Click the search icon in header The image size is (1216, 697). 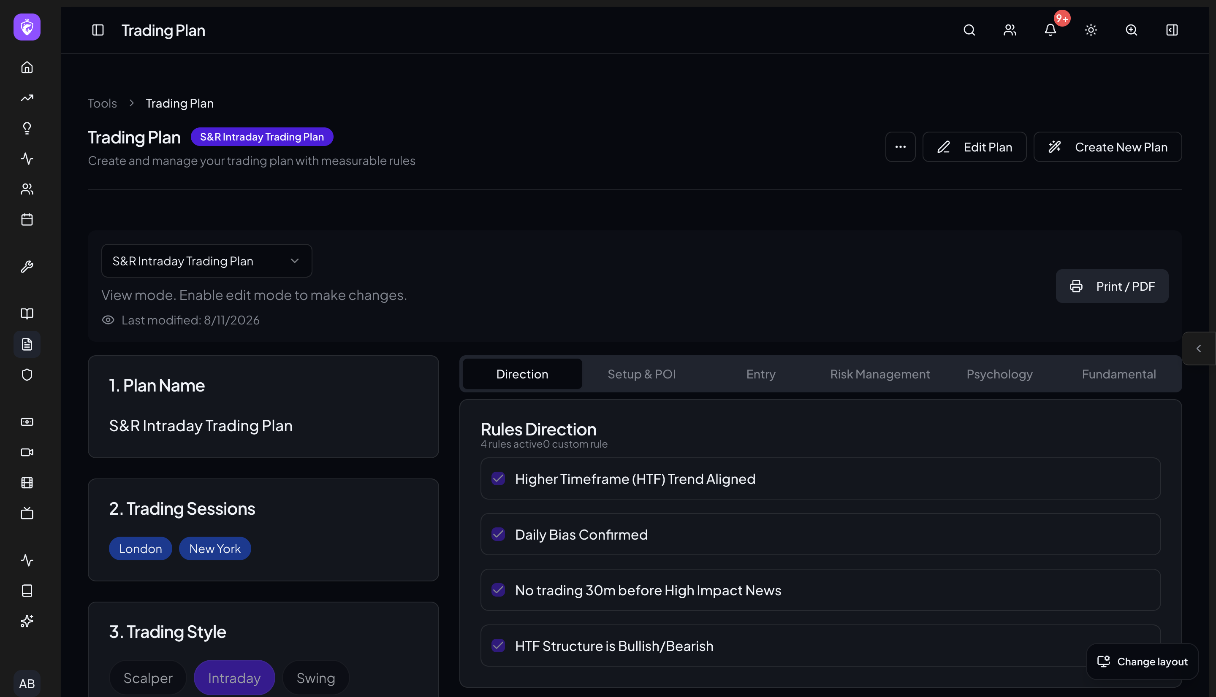click(x=969, y=30)
